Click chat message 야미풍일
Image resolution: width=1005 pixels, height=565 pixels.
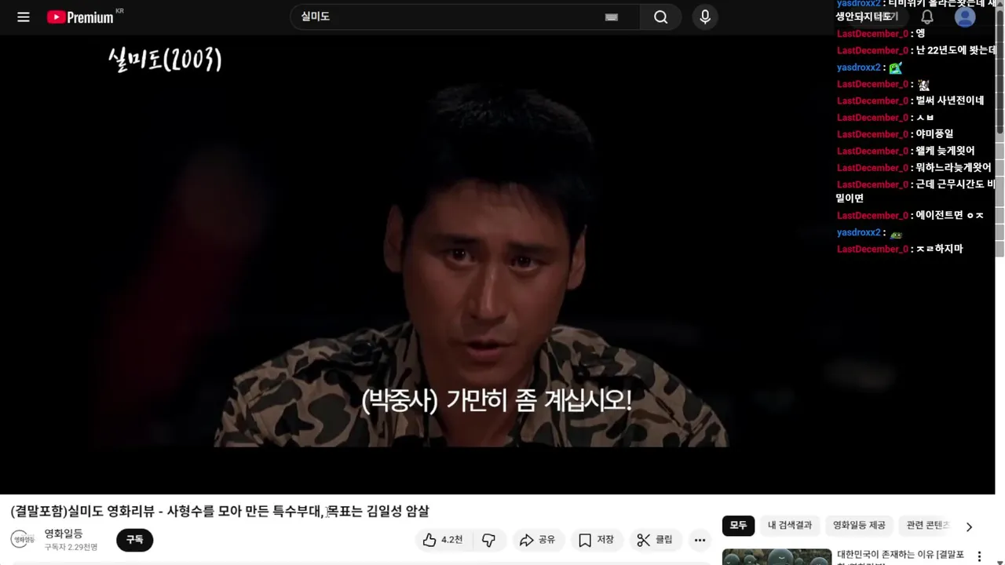pos(934,134)
